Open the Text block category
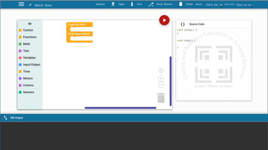 [30, 51]
